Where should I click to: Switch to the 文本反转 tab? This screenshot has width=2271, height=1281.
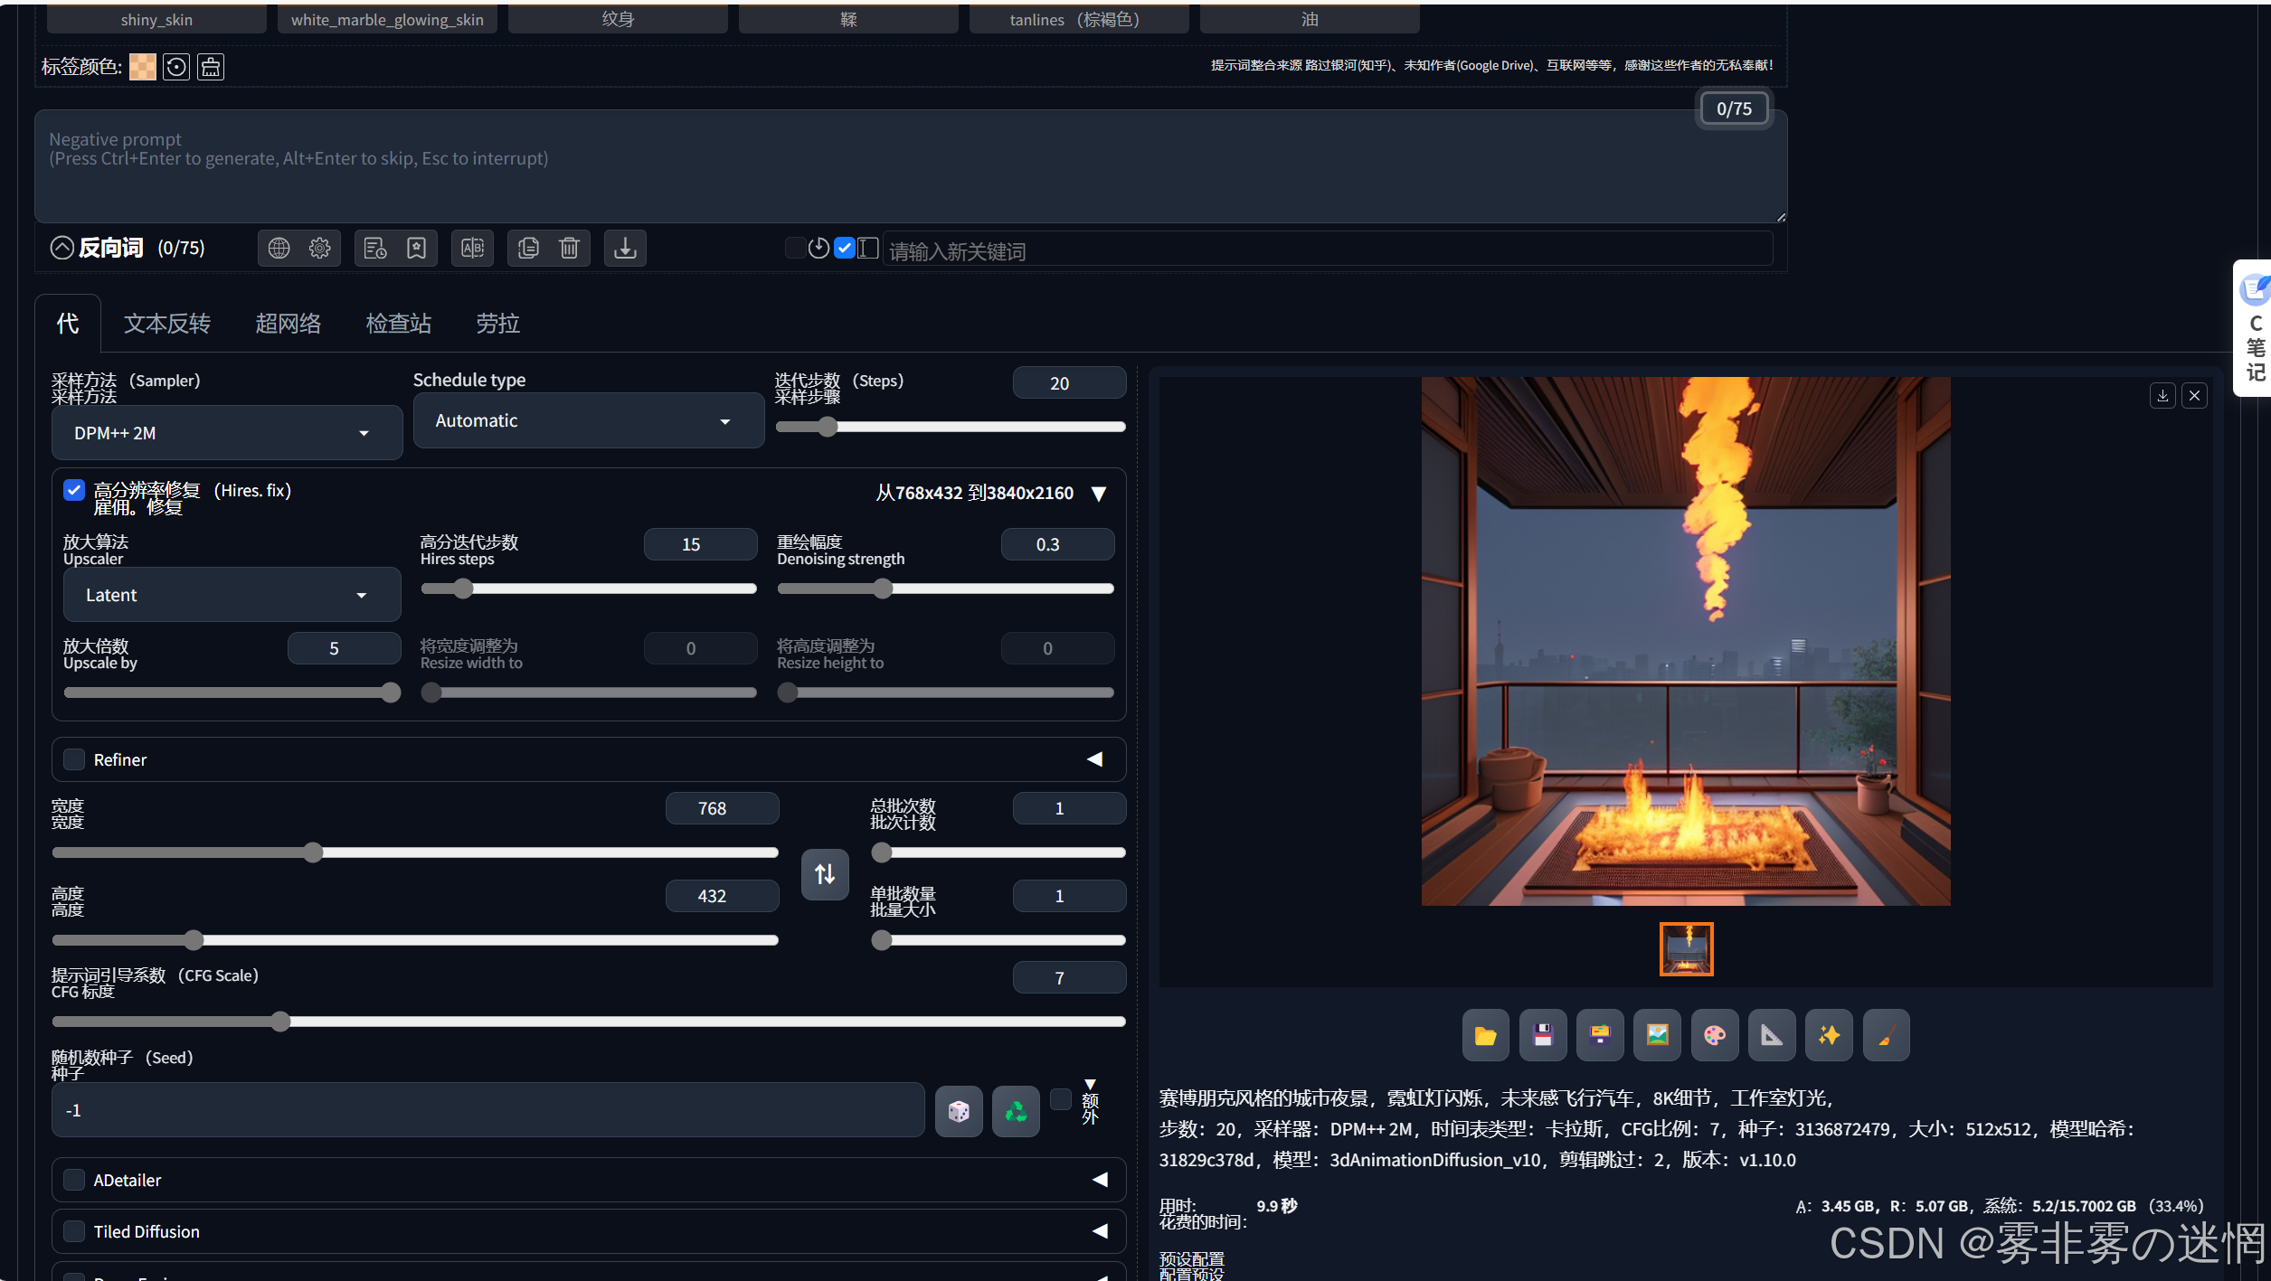(x=167, y=324)
